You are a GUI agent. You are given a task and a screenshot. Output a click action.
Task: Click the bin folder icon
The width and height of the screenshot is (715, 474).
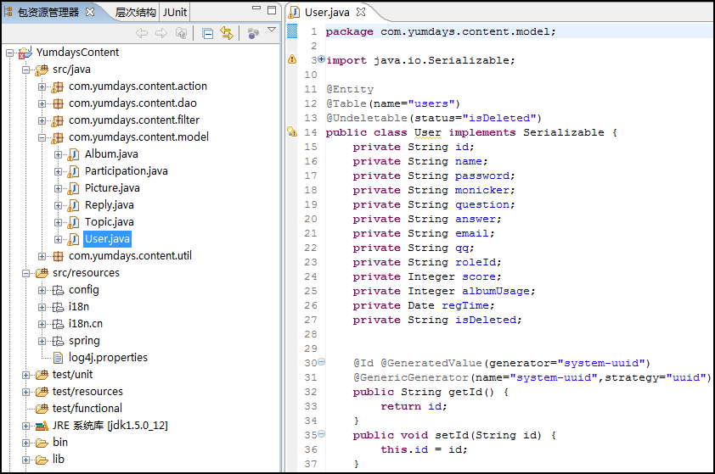click(x=42, y=443)
